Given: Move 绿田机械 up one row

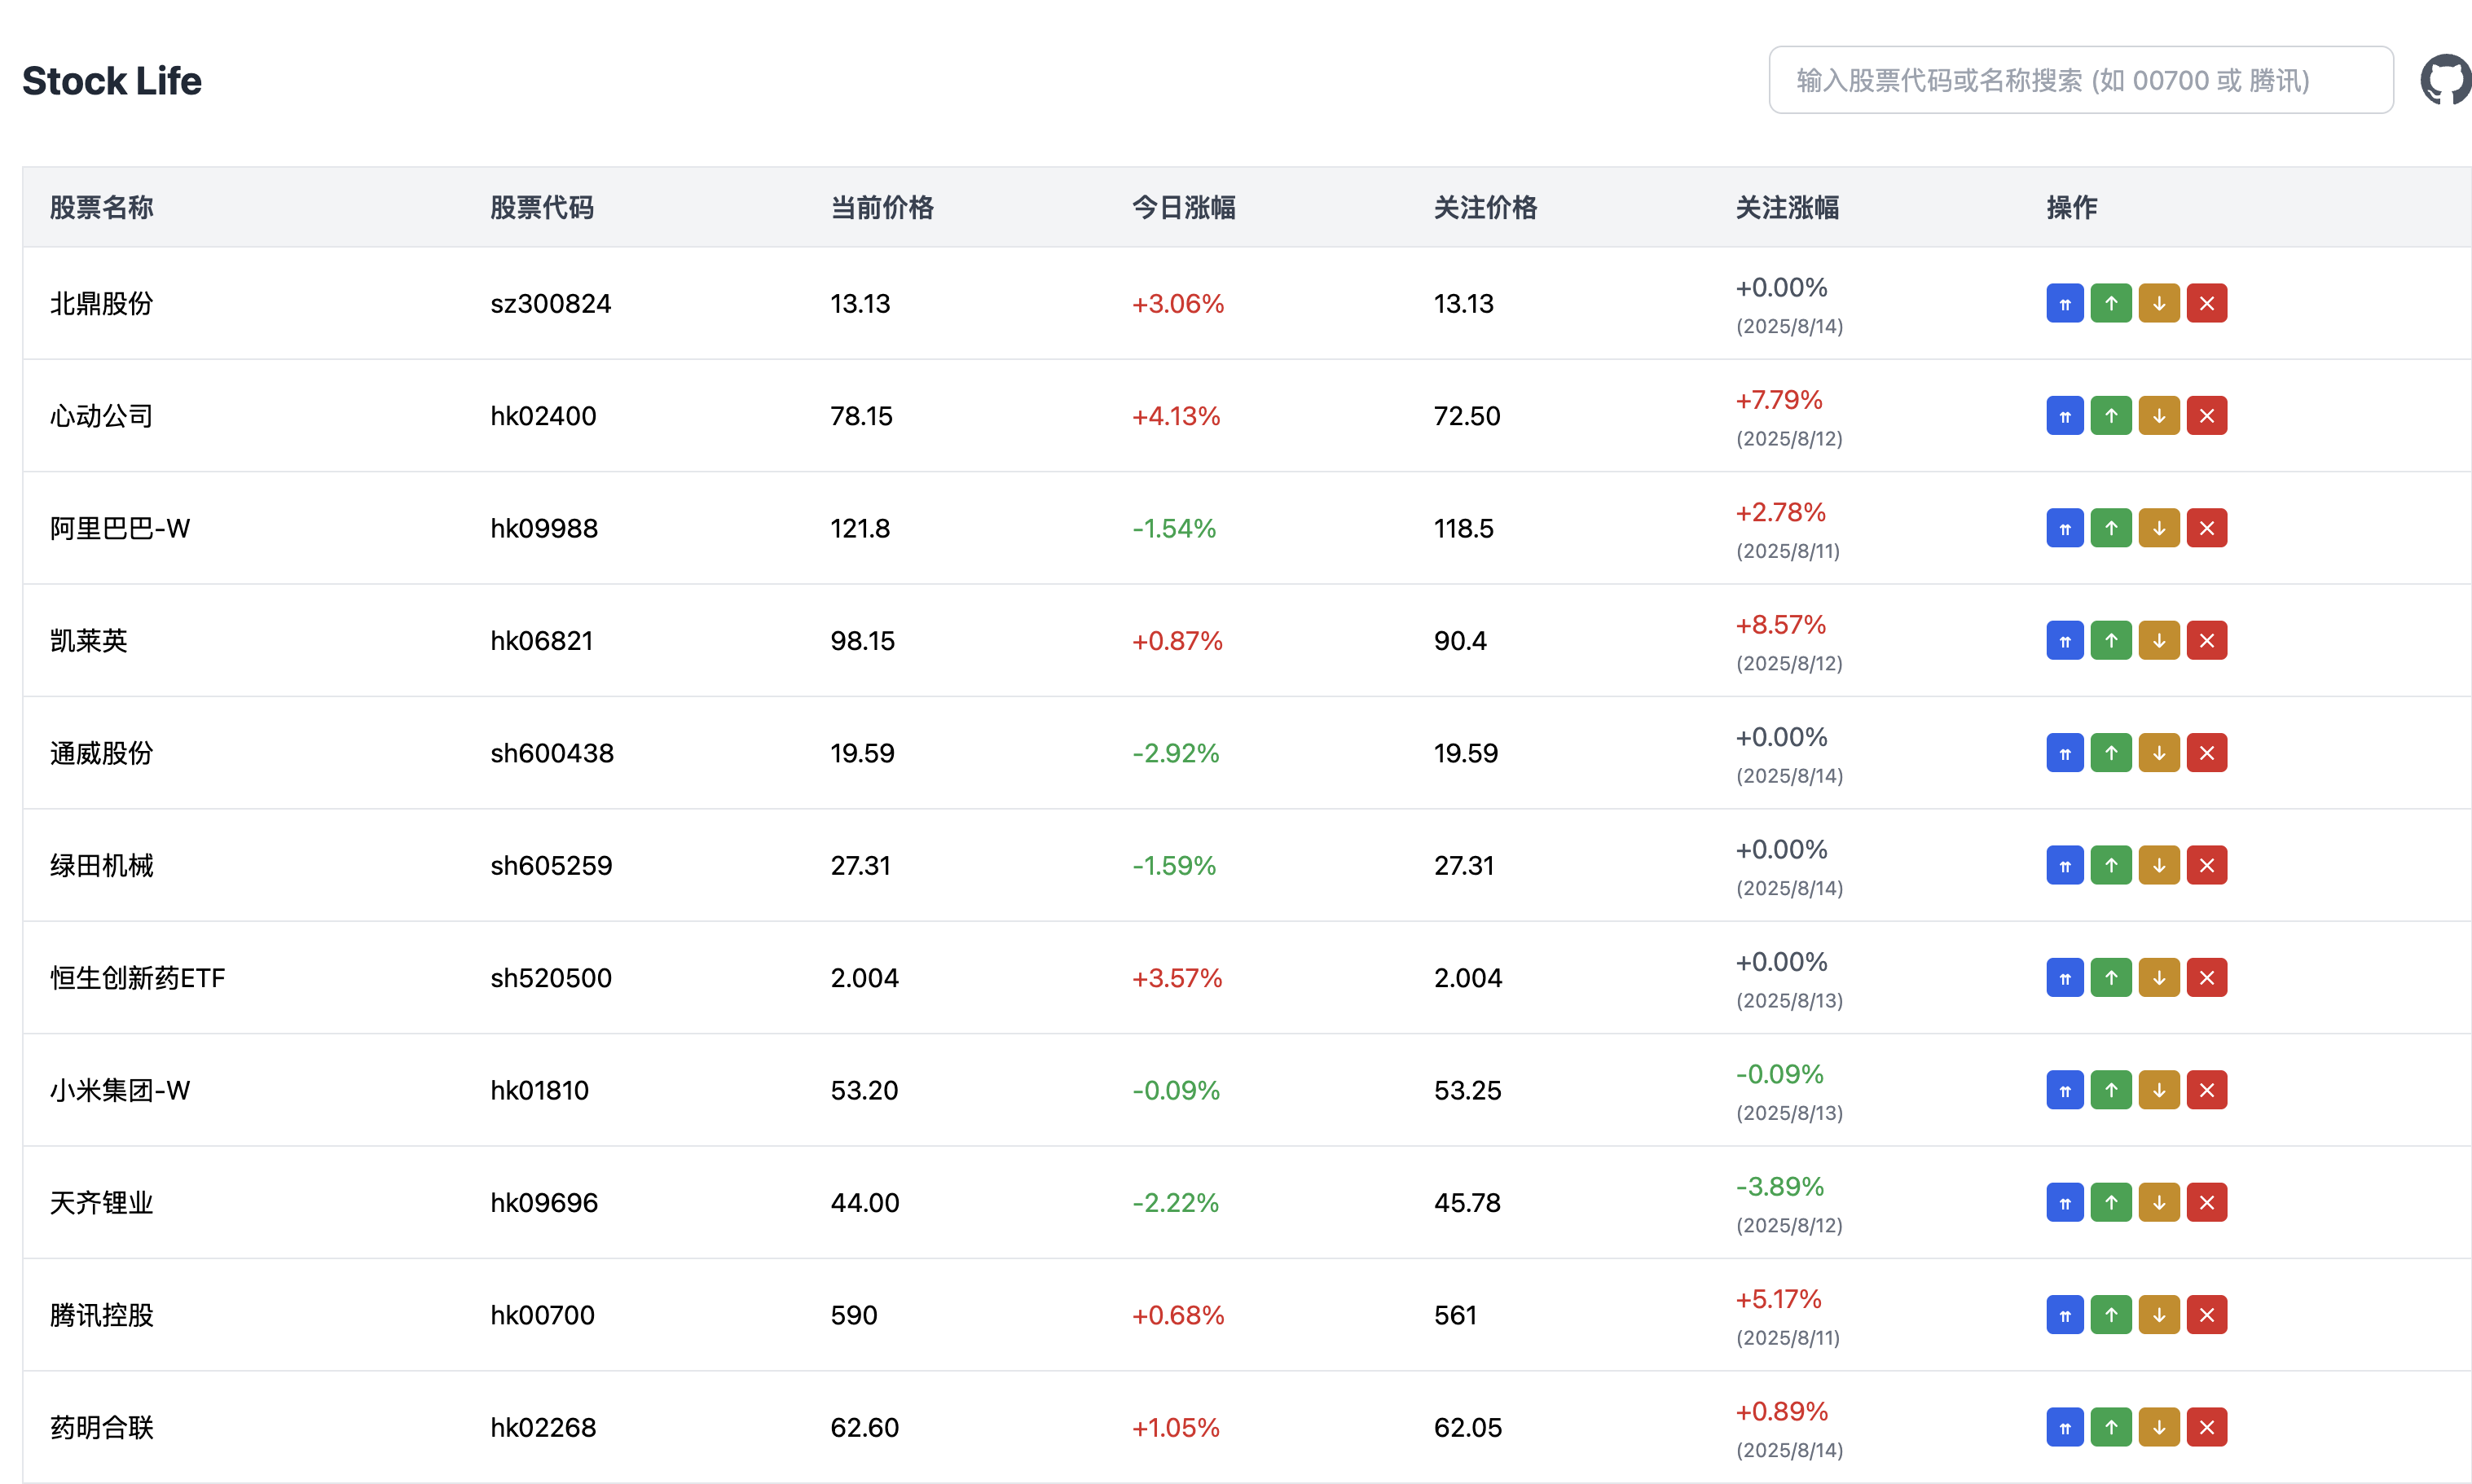Looking at the screenshot, I should tap(2111, 866).
